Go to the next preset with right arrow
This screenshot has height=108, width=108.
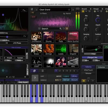tap(73, 10)
